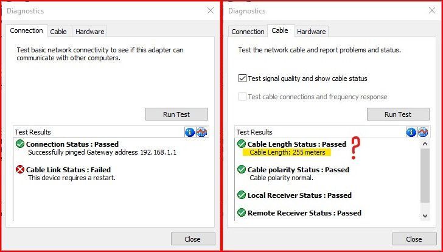The height and width of the screenshot is (252, 443).
Task: Click the green check beside Connection Status
Action: click(20, 144)
